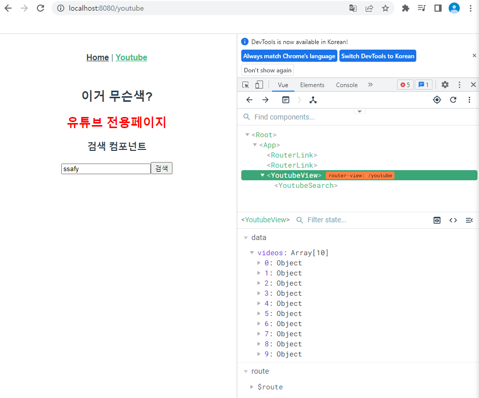The image size is (479, 398).
Task: Toggle the component tree collapse arrow handle
Action: pyautogui.click(x=360, y=111)
